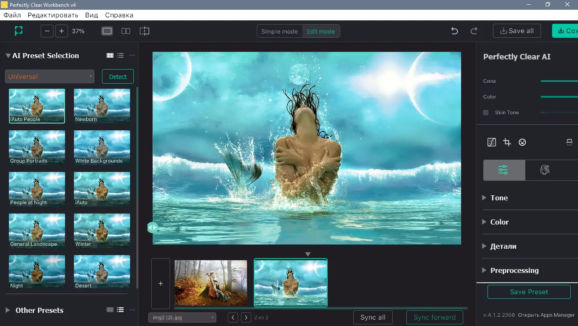This screenshot has height=326, width=578.
Task: Show AI Preset Selection as thumbnail grid
Action: 110,55
